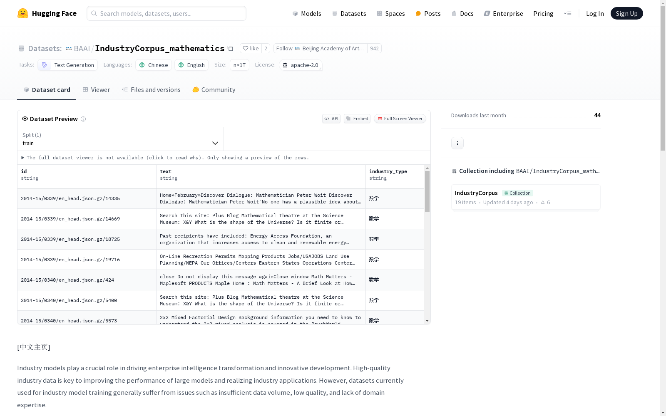Select the English language tag
The height and width of the screenshot is (416, 666).
click(x=191, y=65)
